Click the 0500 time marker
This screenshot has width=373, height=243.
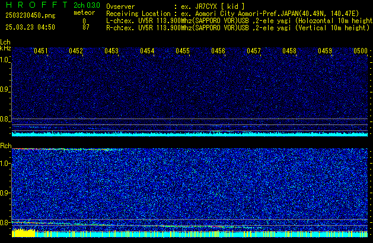click(x=361, y=51)
